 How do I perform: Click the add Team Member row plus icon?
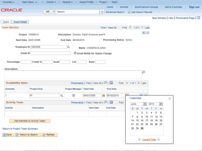pos(144,32)
